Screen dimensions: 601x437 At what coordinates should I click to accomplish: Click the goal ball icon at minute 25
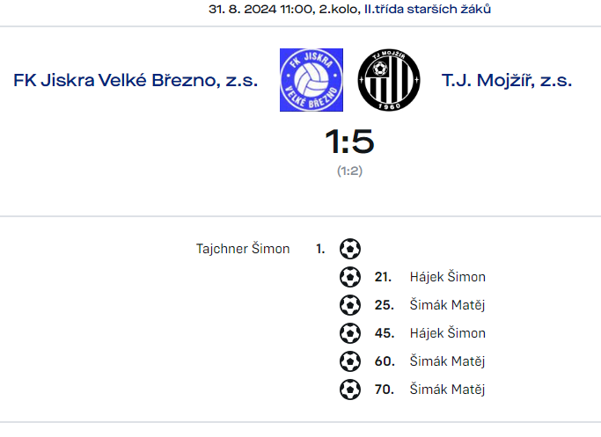click(x=350, y=305)
